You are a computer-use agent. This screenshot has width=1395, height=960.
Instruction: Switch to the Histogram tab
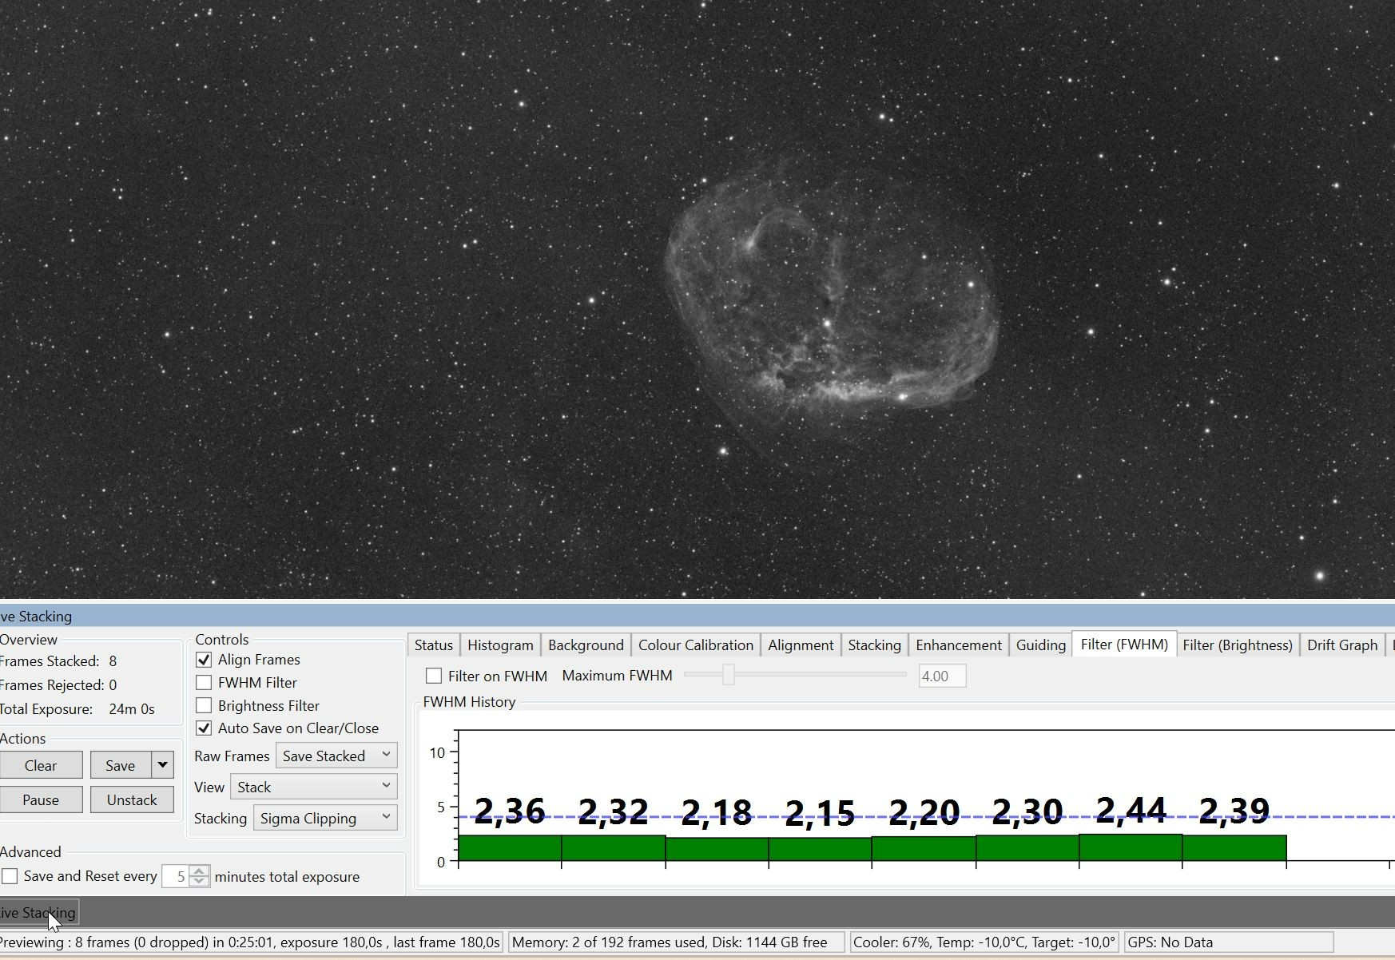click(500, 645)
